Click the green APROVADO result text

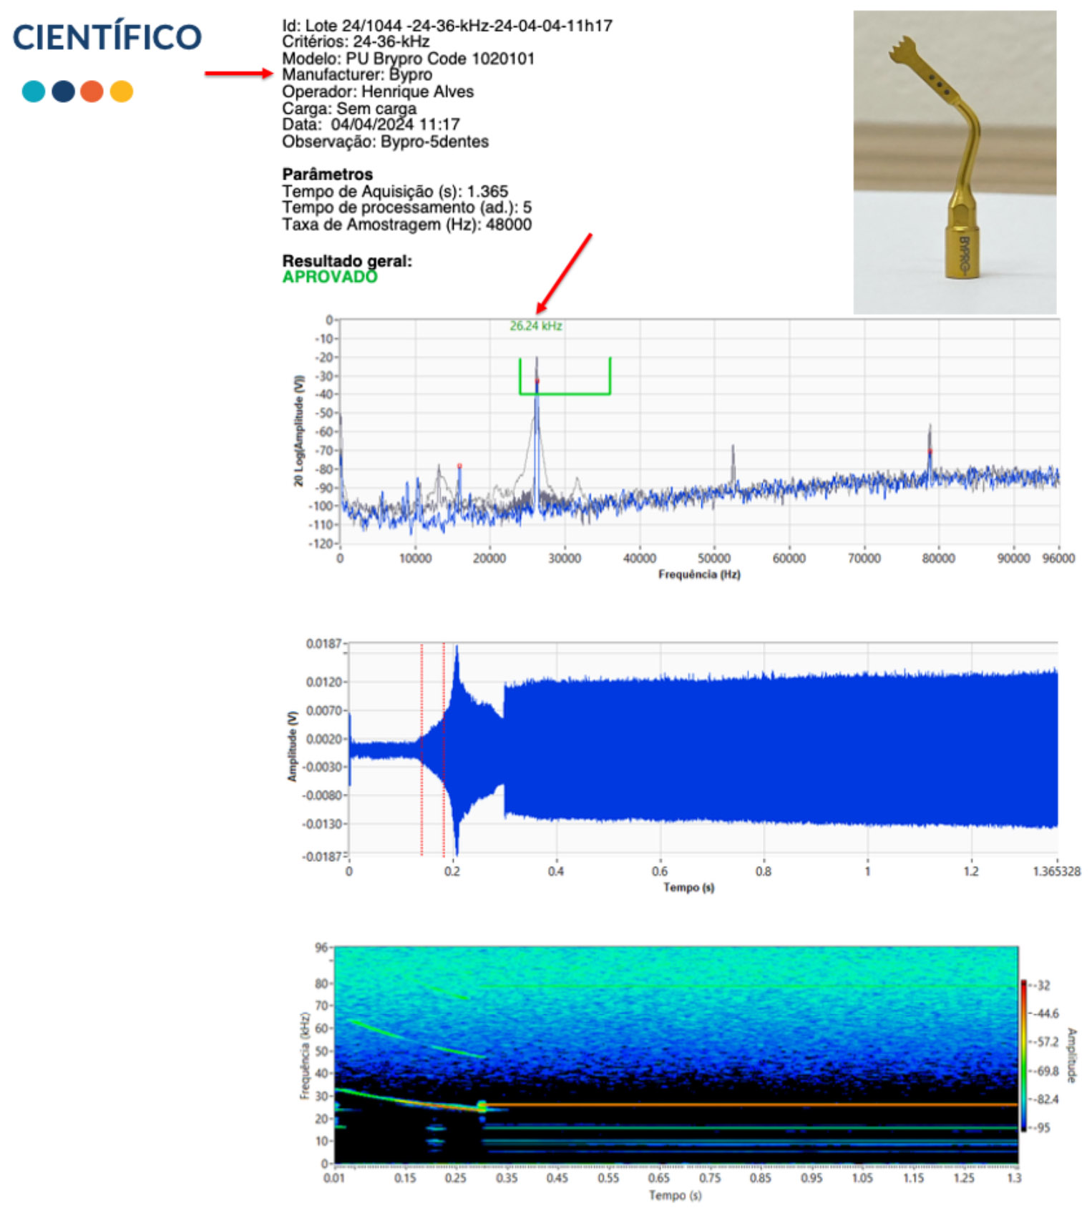pos(329,278)
